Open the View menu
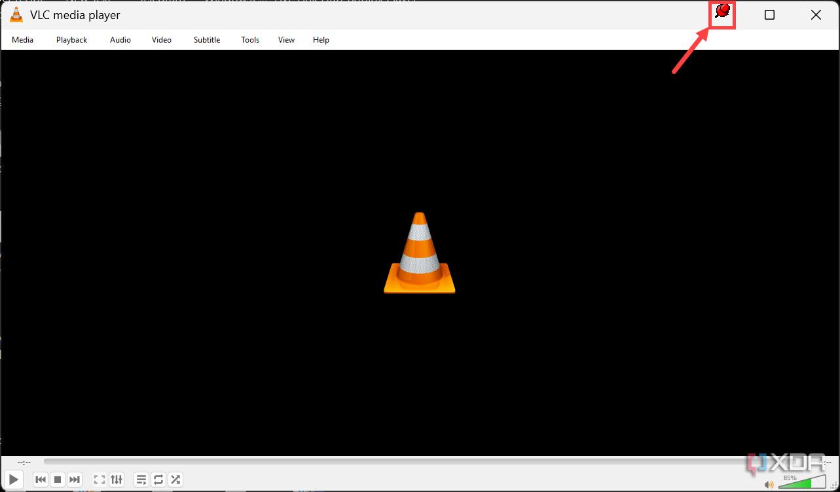This screenshot has height=492, width=840. 286,40
